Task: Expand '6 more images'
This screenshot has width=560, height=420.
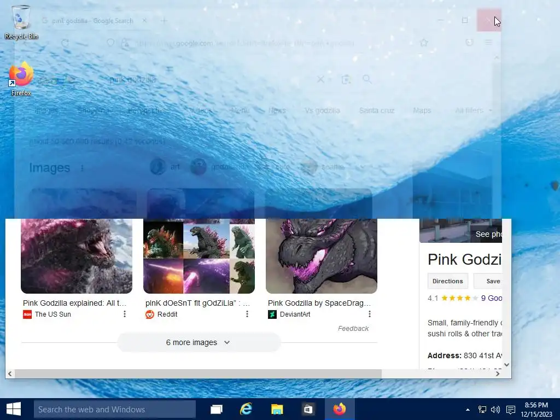Action: [x=199, y=342]
